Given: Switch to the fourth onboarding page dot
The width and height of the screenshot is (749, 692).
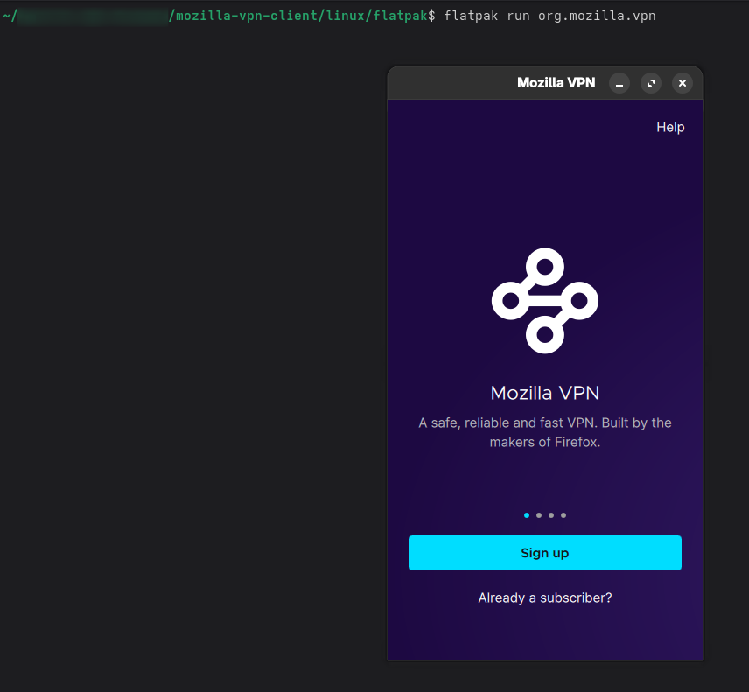Looking at the screenshot, I should 563,515.
